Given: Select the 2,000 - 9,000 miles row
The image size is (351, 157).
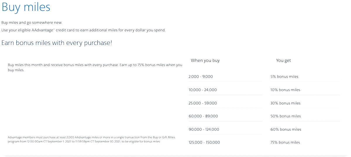Looking at the screenshot, I should coord(264,76).
